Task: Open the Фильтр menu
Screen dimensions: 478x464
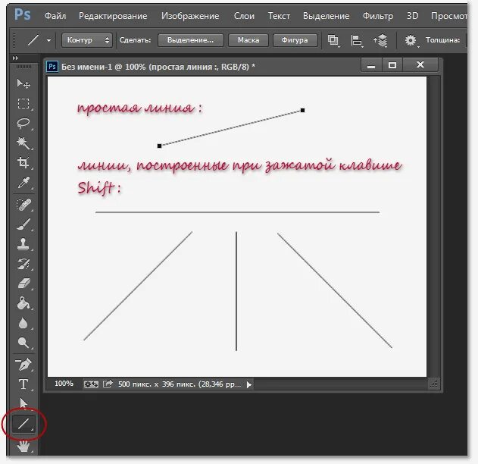Action: coord(378,16)
